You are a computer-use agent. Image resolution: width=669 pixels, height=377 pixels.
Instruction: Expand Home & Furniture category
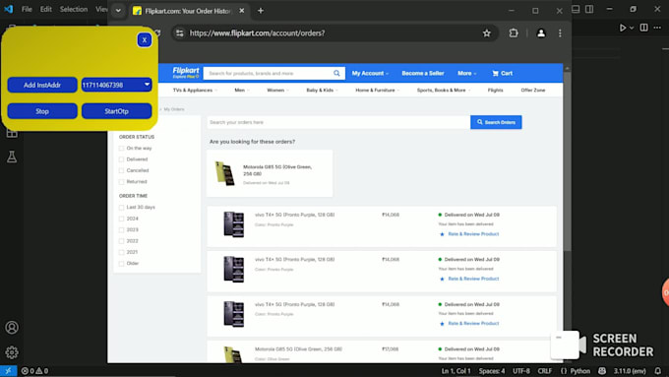tap(378, 91)
